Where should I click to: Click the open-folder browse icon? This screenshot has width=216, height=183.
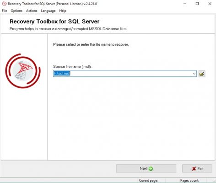click(x=202, y=74)
